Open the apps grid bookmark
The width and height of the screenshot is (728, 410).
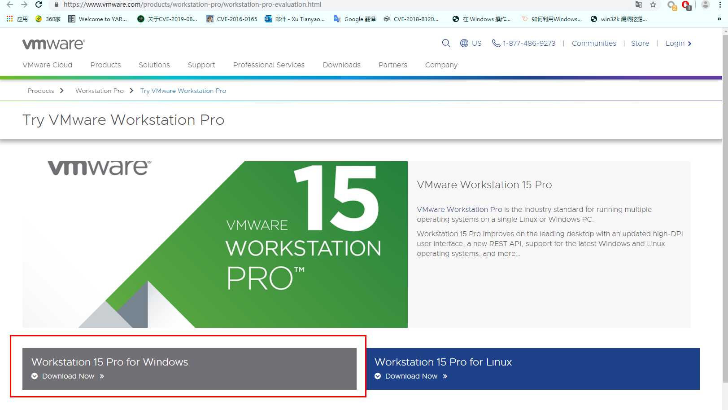coord(17,19)
